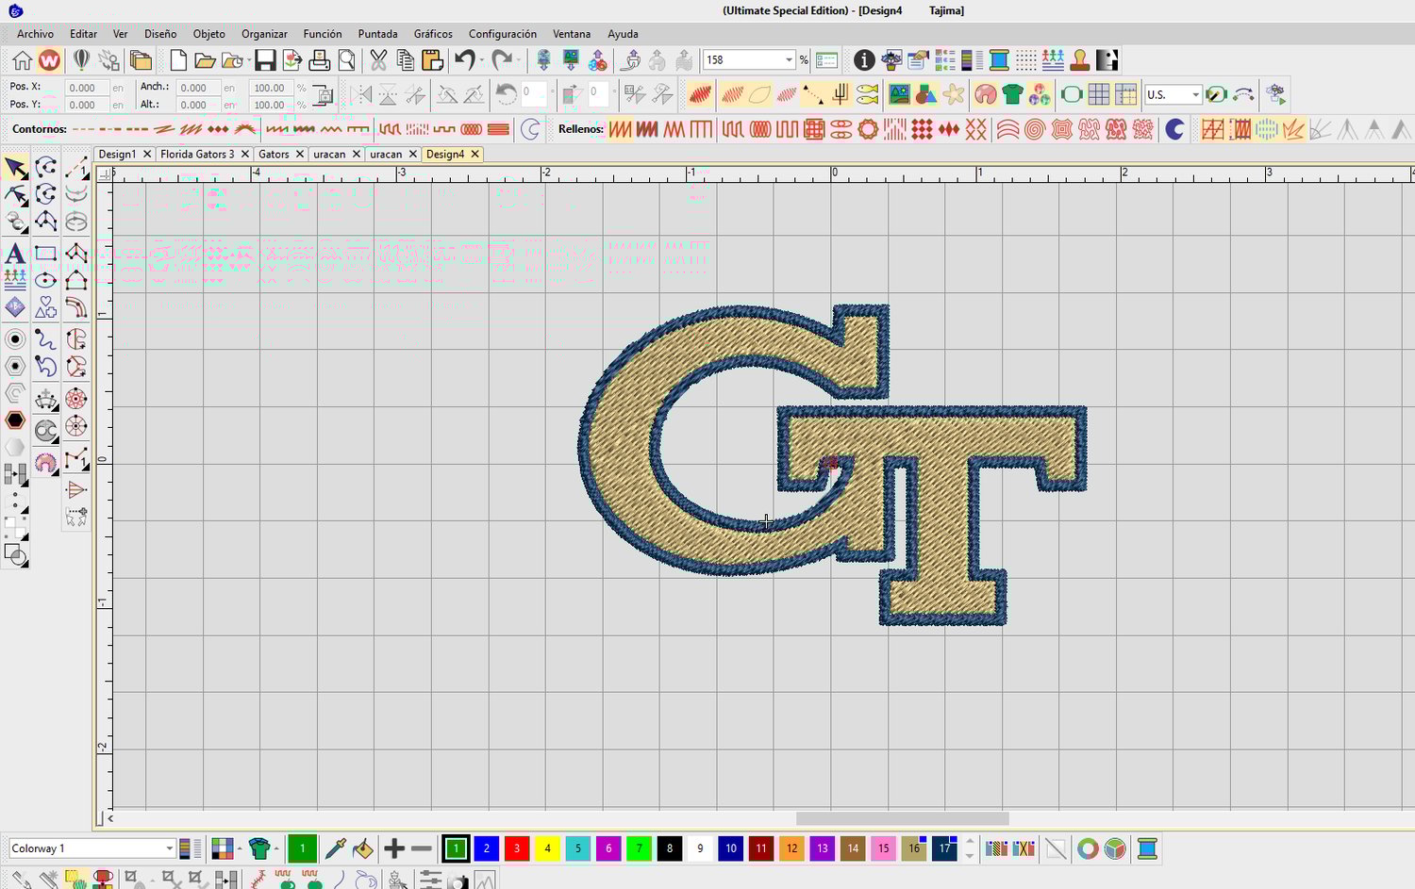The image size is (1415, 889).
Task: Select the rectangle shape tool
Action: coord(45,253)
